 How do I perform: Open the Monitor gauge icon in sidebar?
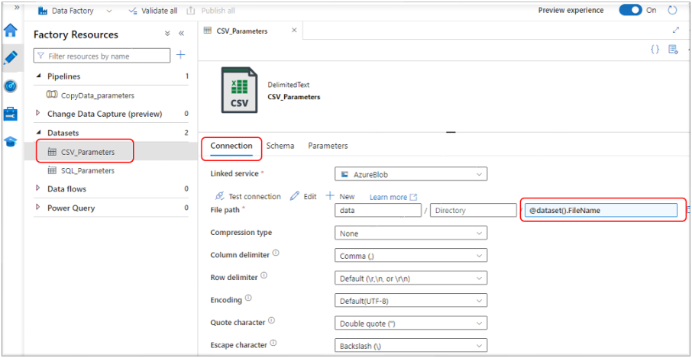[11, 86]
